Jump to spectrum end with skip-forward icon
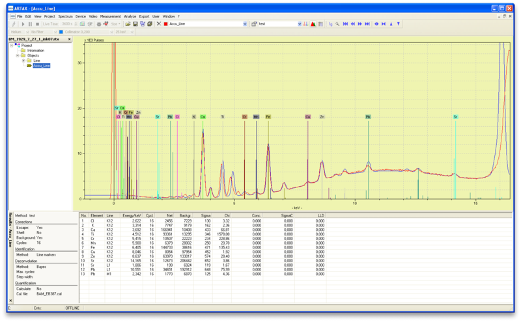521x322 pixels. 367,24
